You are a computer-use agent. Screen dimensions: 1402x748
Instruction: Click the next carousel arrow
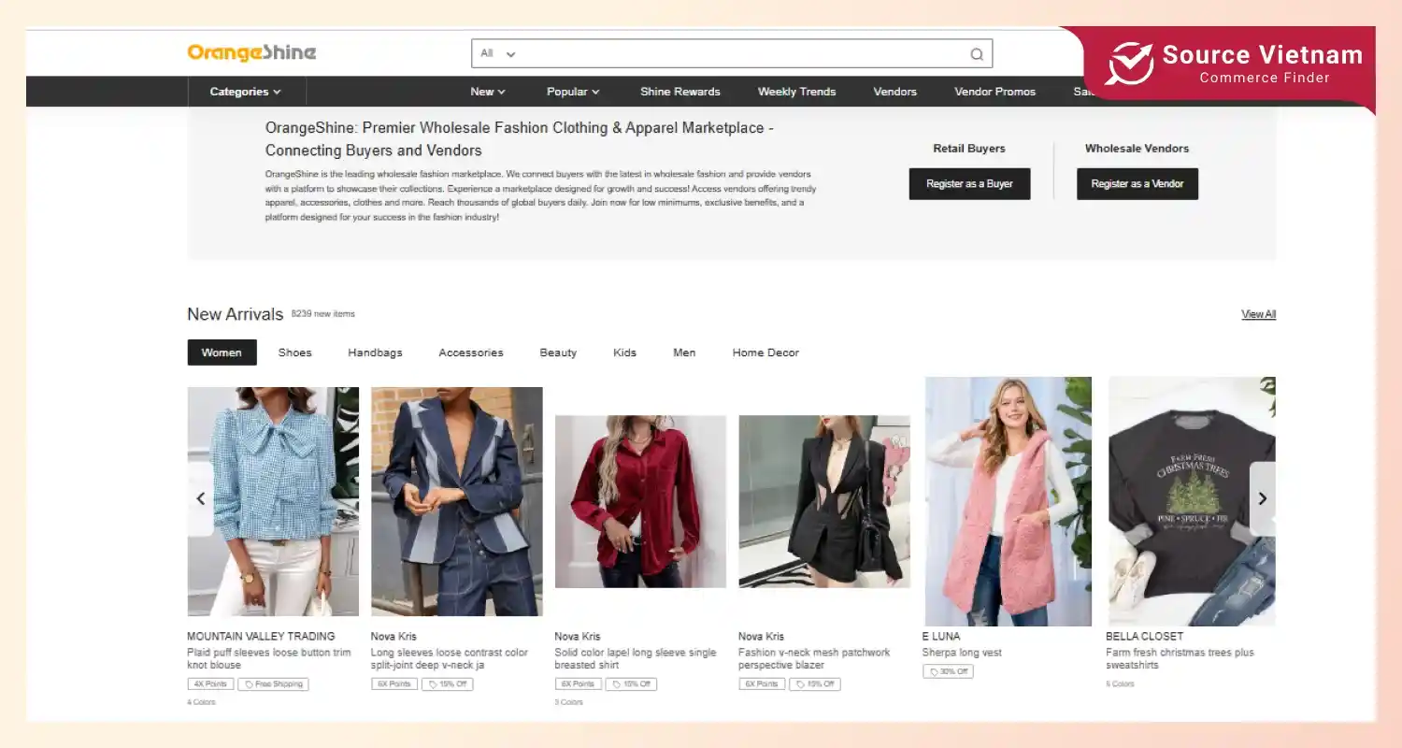coord(1262,498)
